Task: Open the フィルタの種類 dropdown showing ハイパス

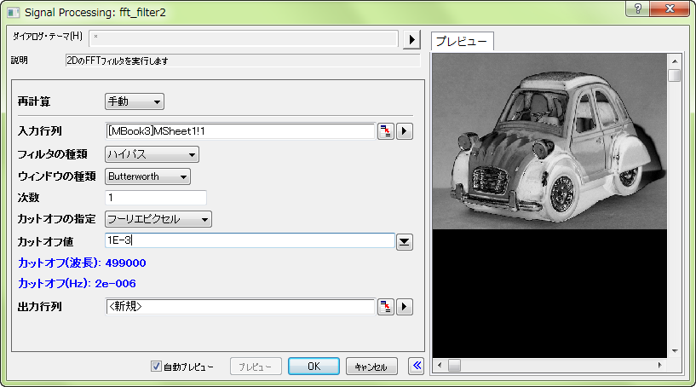Action: (x=152, y=154)
